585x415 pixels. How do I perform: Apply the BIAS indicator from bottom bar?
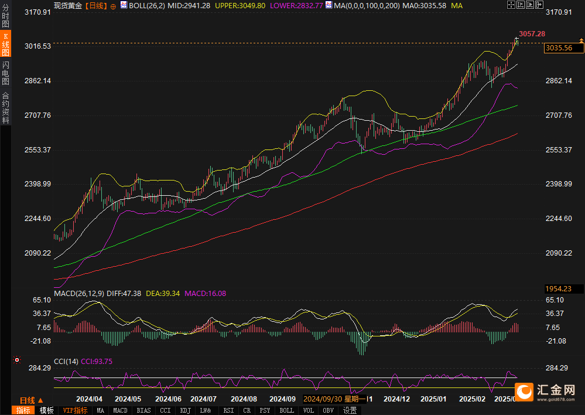click(x=143, y=410)
